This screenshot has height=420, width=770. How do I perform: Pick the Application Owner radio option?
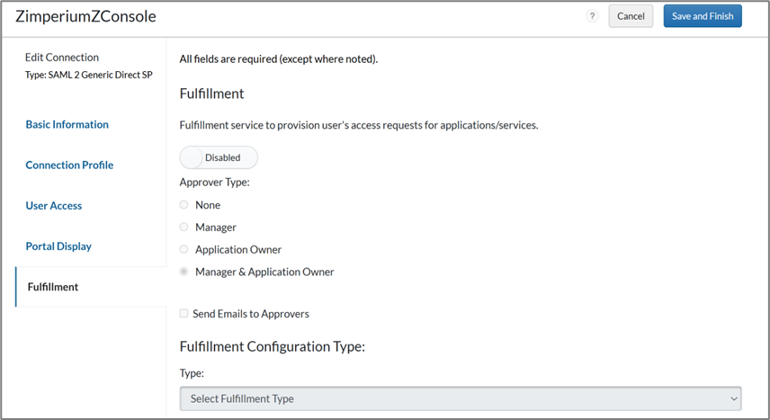pyautogui.click(x=184, y=249)
